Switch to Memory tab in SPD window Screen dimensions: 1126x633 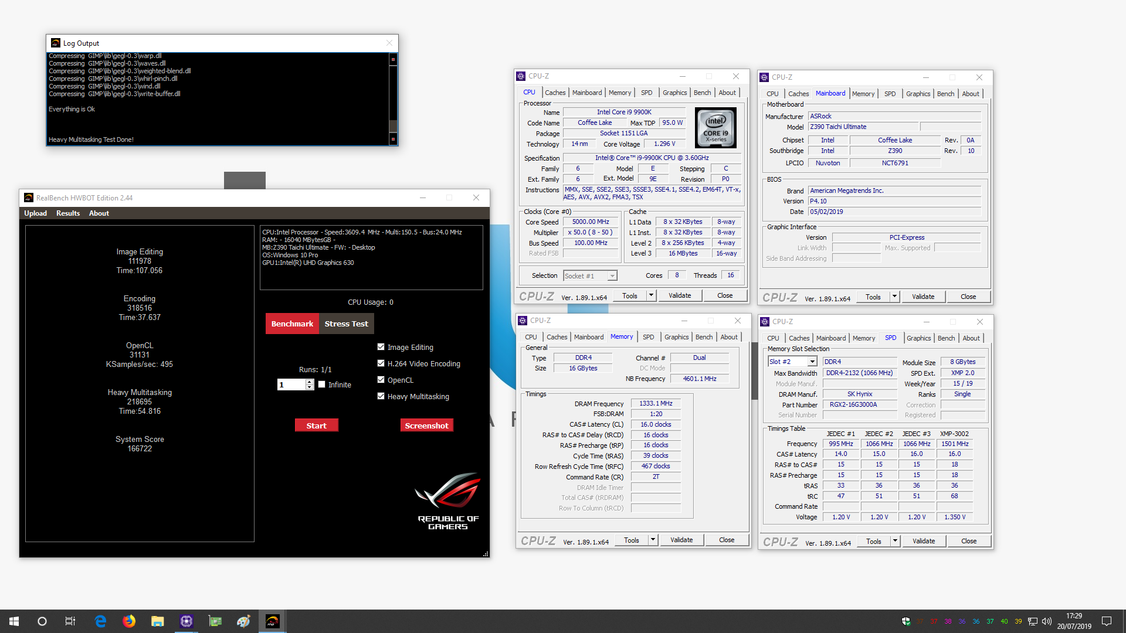[863, 338]
